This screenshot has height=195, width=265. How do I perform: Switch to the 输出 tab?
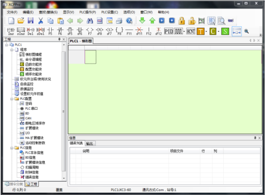coord(90,143)
